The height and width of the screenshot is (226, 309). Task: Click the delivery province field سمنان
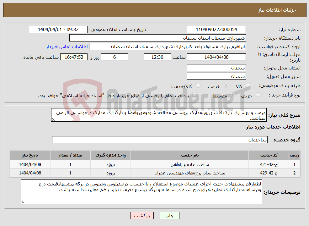click(x=216, y=68)
